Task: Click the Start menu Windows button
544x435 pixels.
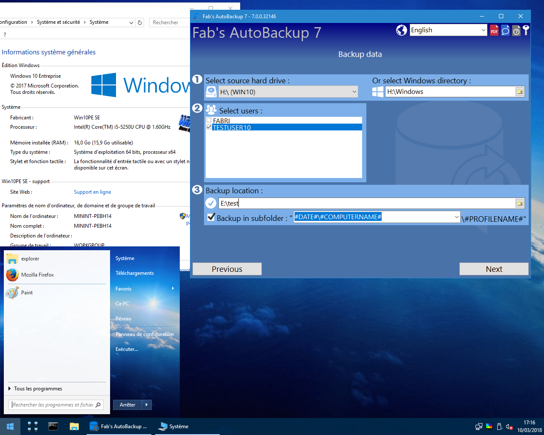Action: click(x=10, y=427)
